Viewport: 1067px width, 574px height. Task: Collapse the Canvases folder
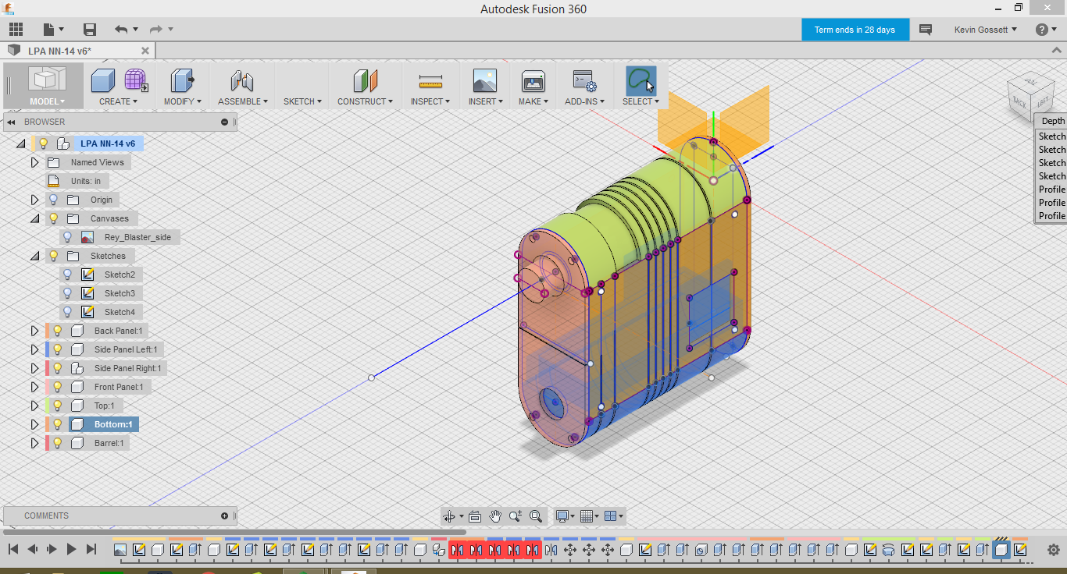tap(34, 218)
